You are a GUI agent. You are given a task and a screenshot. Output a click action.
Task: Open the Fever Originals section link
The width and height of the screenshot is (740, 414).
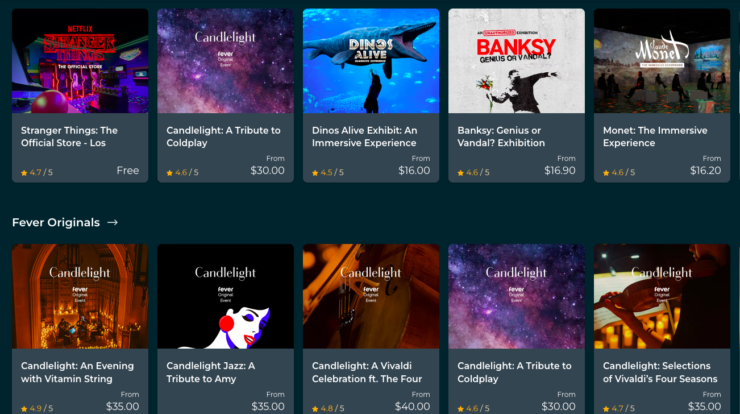point(56,222)
